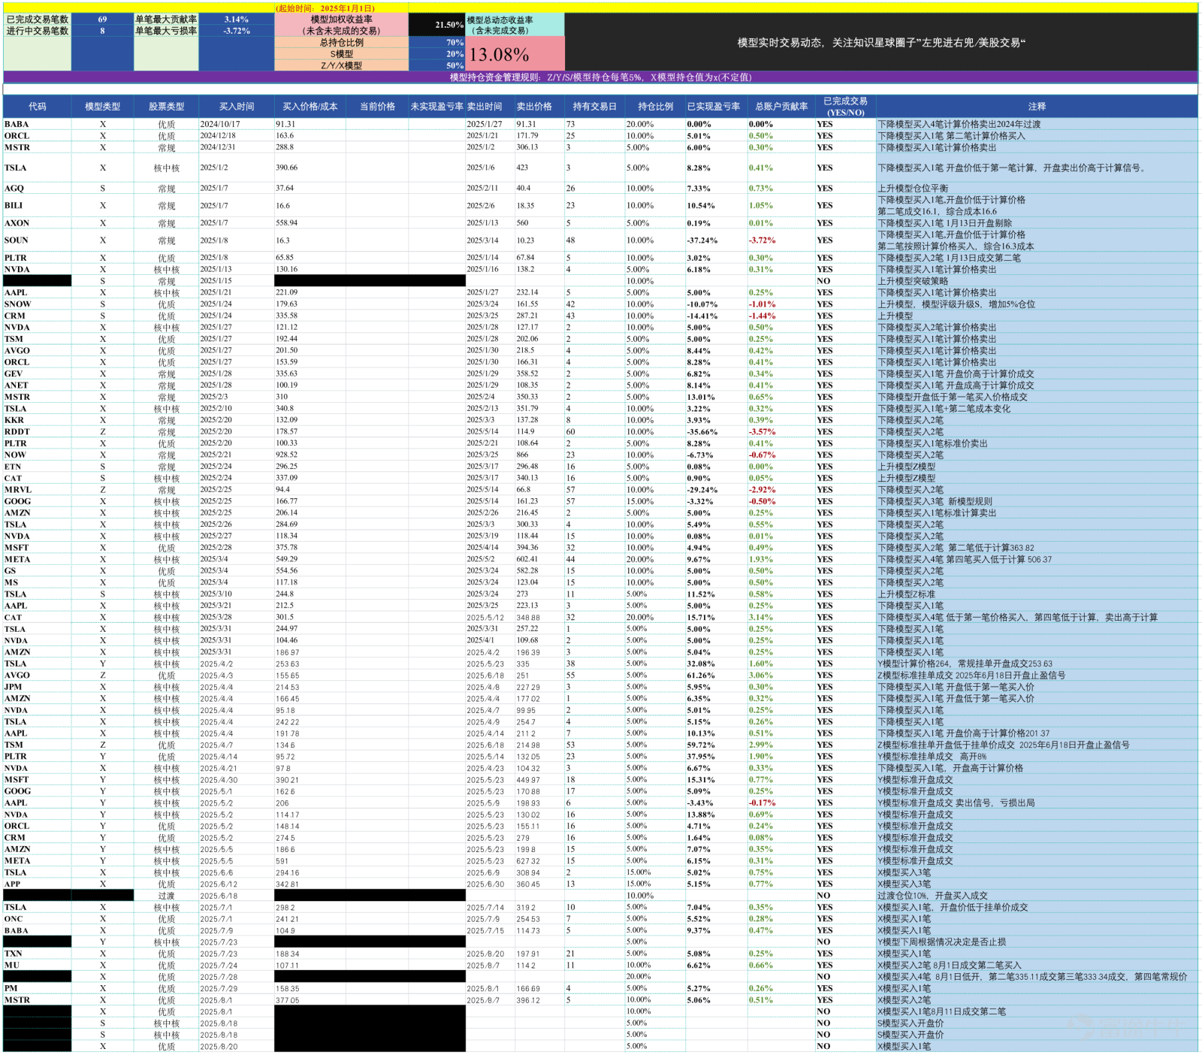The width and height of the screenshot is (1202, 1055).
Task: Select the 进行中交易笔数 label cell
Action: coord(38,31)
